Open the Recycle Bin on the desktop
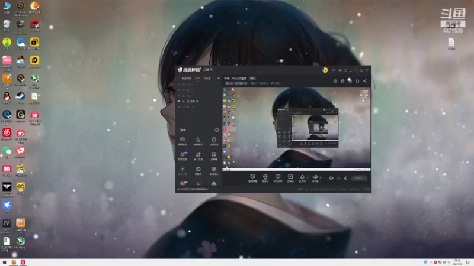The image size is (474, 266). (7, 25)
